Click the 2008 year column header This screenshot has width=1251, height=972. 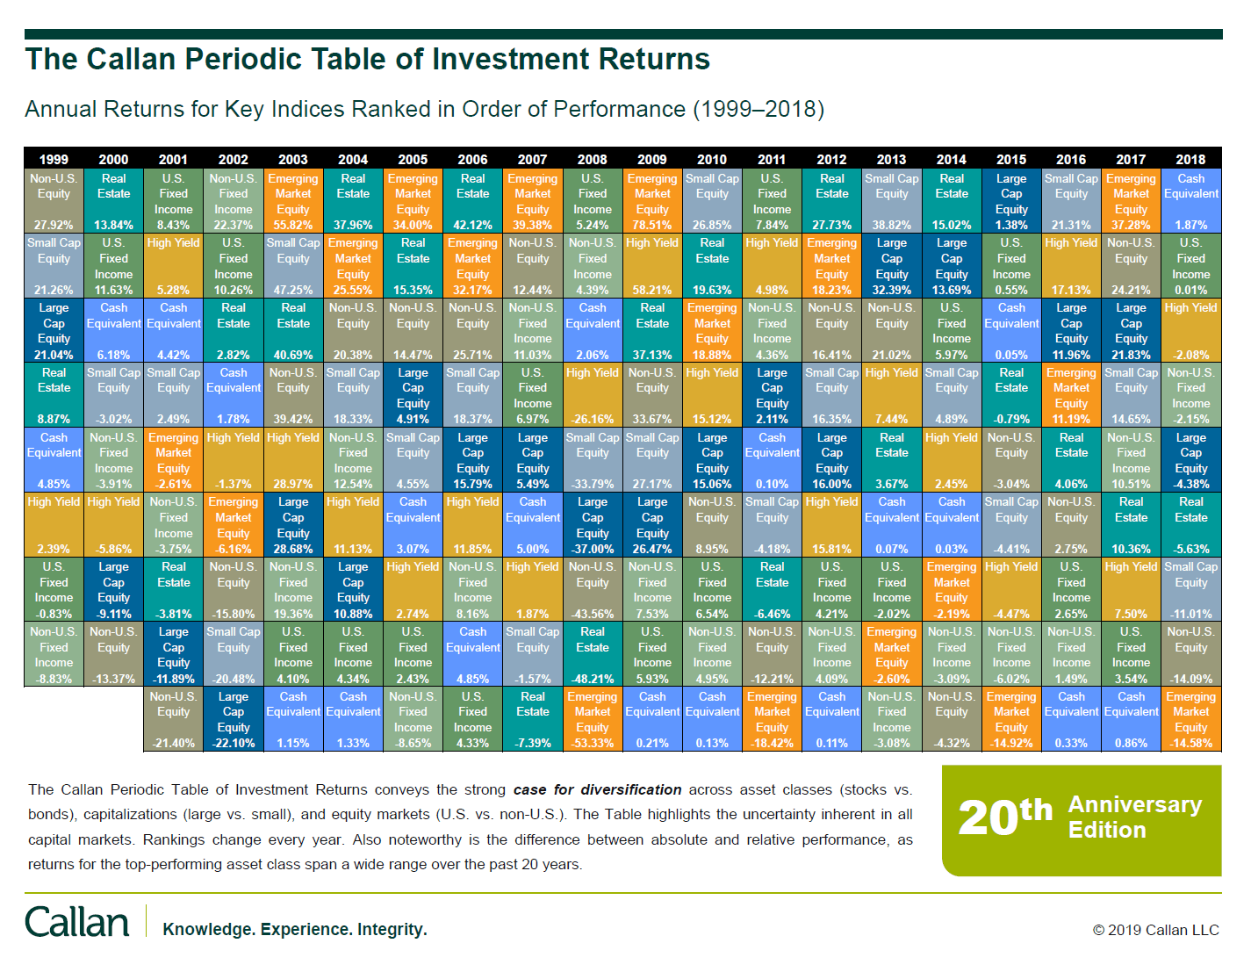(593, 159)
